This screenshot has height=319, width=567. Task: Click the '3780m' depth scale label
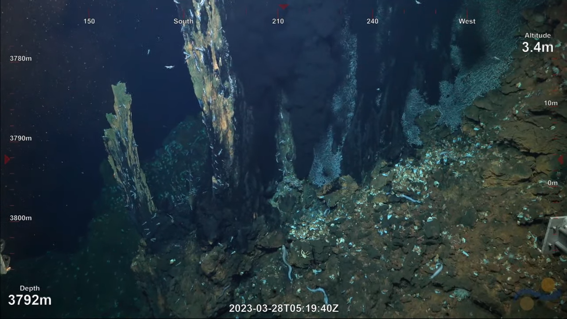tap(21, 58)
